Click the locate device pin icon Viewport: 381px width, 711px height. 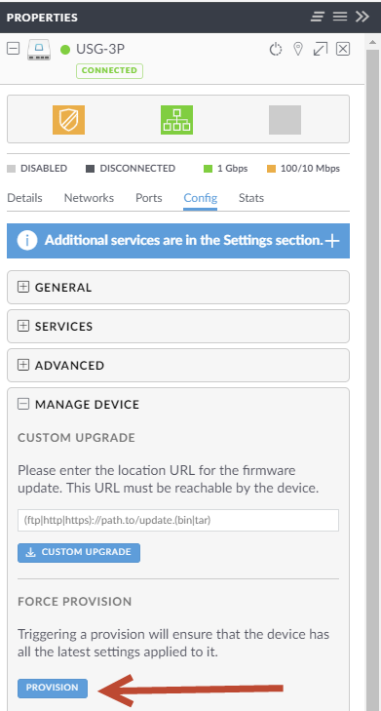click(297, 49)
